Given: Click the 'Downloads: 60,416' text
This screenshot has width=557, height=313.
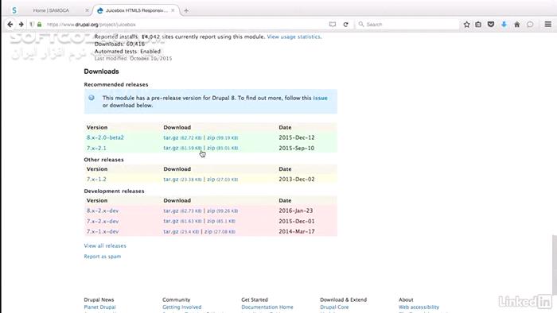Looking at the screenshot, I should pyautogui.click(x=119, y=44).
